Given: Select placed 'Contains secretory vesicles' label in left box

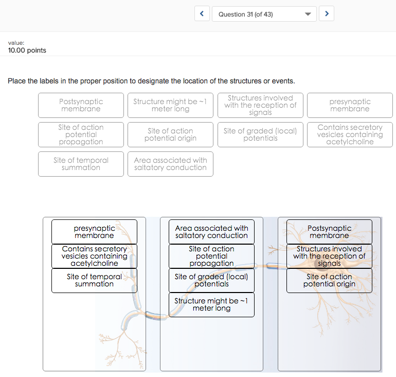Looking at the screenshot, I should (x=94, y=256).
